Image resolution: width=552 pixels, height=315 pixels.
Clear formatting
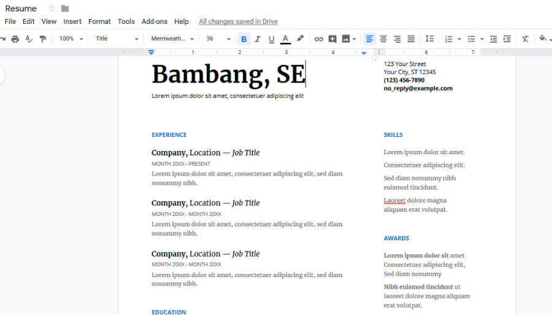525,39
